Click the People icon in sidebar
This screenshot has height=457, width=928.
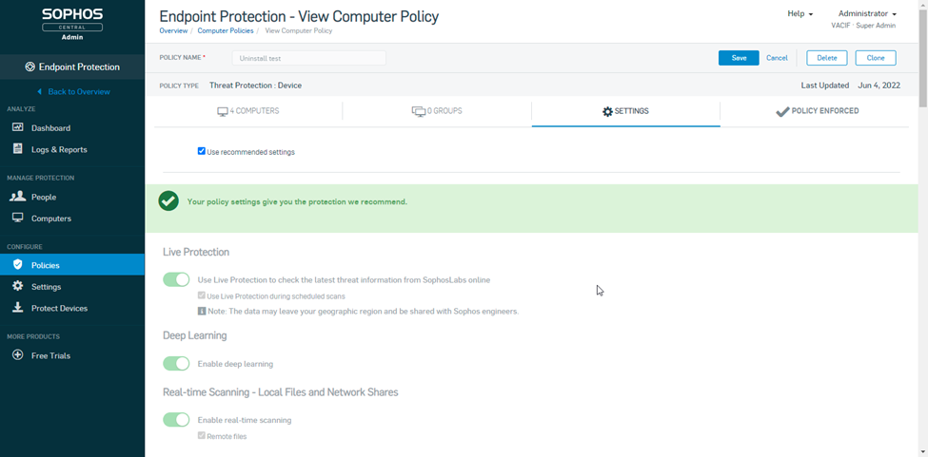(x=18, y=197)
